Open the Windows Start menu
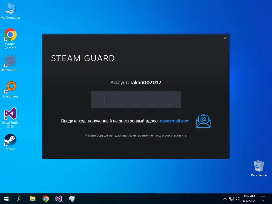The image size is (272, 204). coord(6,199)
